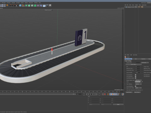
Task: Select the Project Settings tab
Action: pyautogui.click(x=128, y=59)
